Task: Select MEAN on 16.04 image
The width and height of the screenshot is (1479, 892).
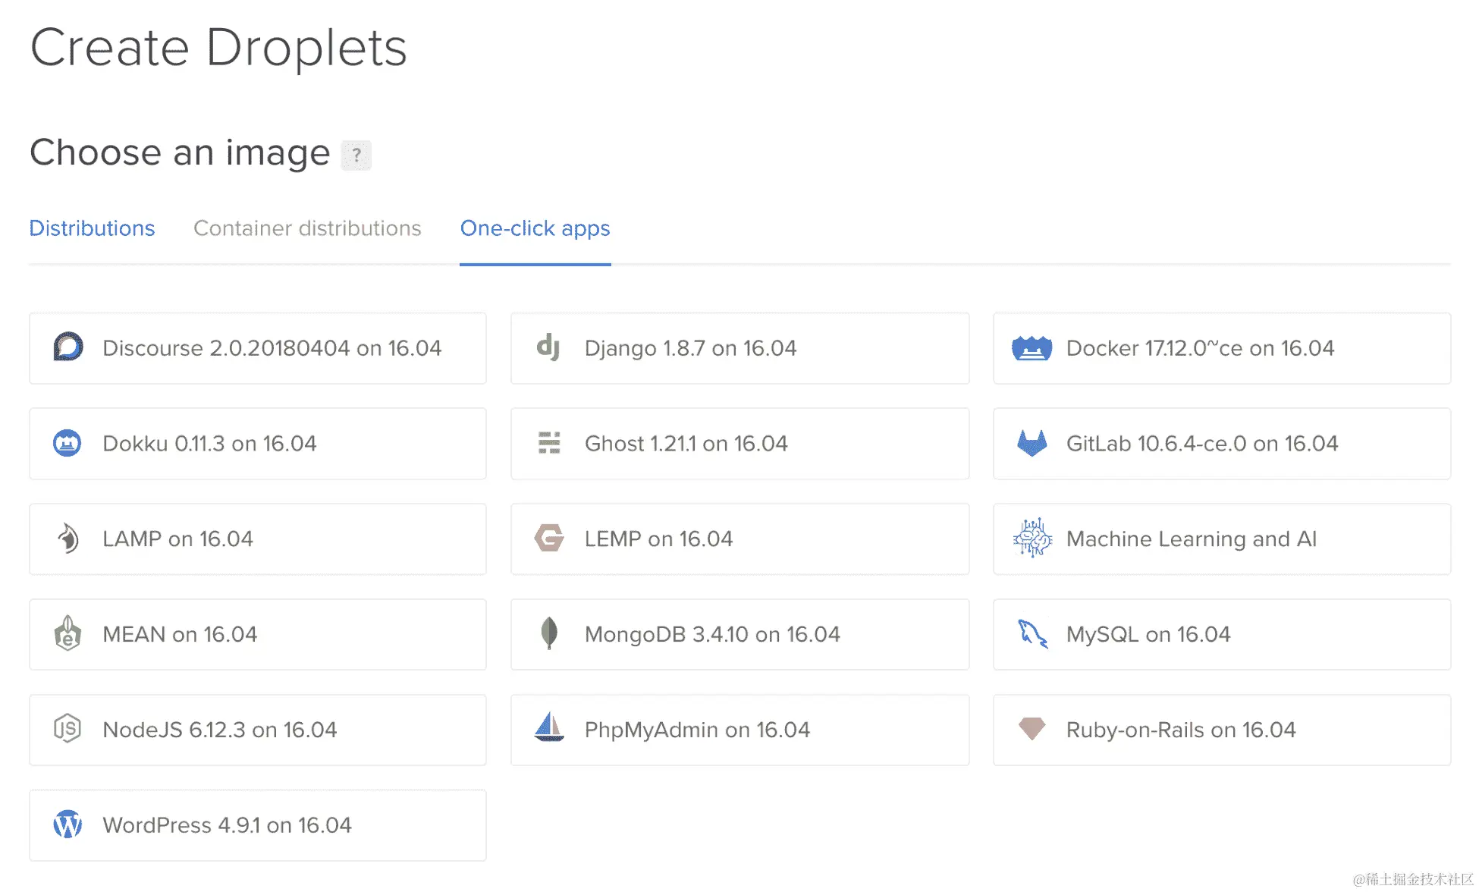Action: (x=258, y=634)
